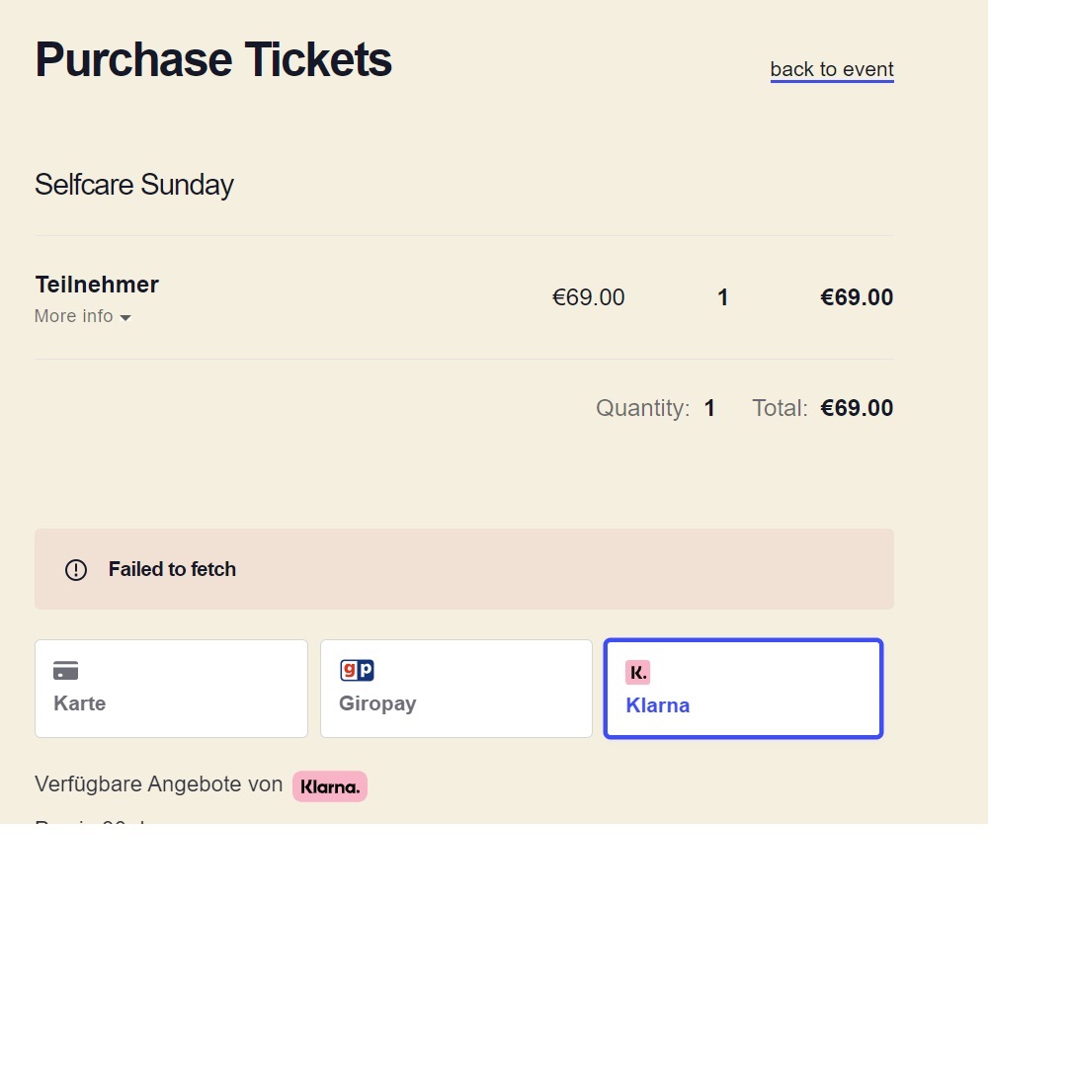This screenshot has width=1071, height=1071.
Task: Click the Quantity summary label
Action: pyautogui.click(x=642, y=408)
